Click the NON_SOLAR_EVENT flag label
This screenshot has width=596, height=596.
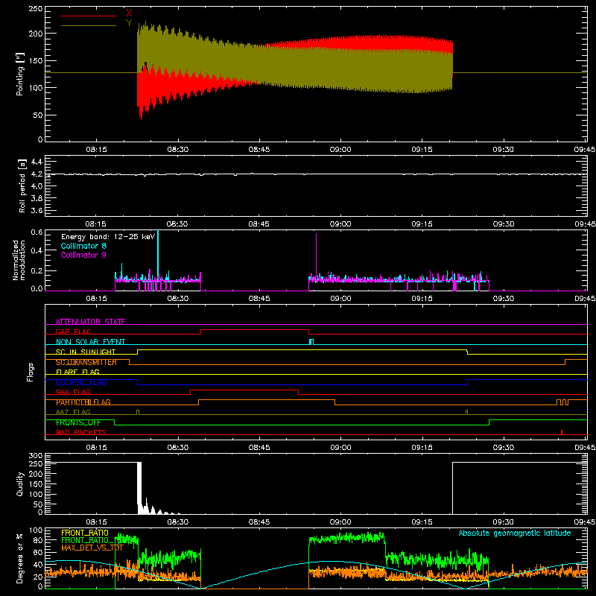[x=90, y=342]
